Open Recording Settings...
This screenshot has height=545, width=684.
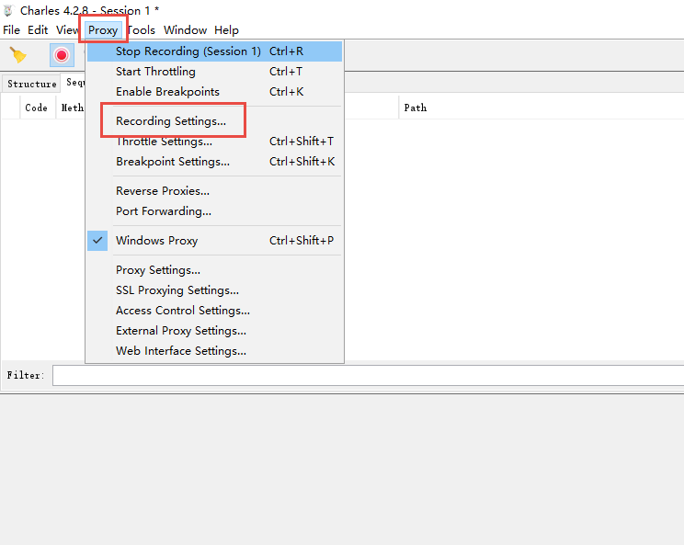pos(214,120)
